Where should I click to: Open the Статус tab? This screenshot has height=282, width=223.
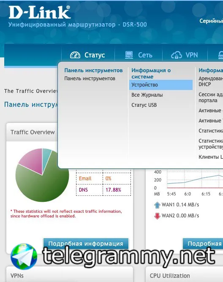click(x=88, y=55)
